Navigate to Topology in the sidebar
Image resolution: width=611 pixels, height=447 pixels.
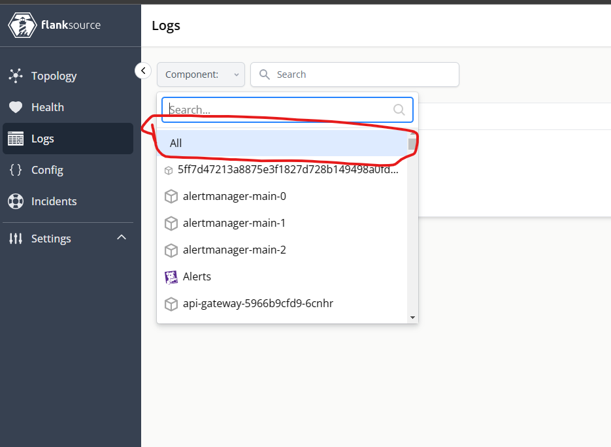pos(54,76)
